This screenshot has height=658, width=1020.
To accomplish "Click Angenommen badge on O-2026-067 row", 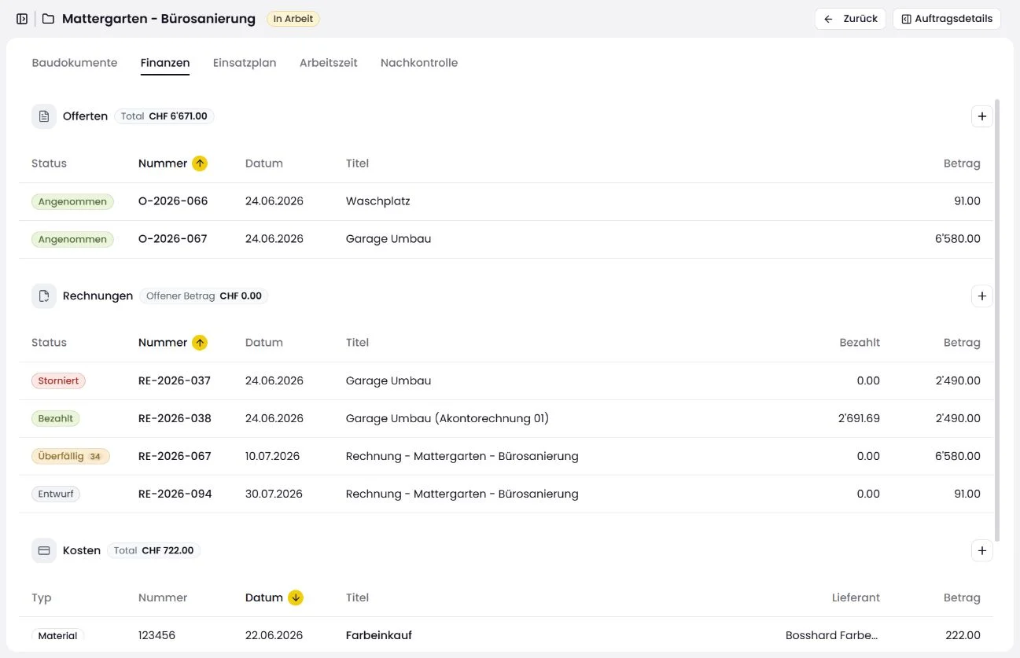I will tap(72, 240).
